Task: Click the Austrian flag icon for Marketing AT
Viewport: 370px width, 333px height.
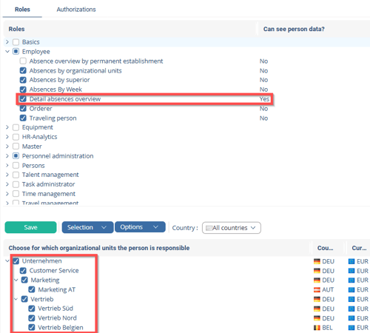Action: point(317,290)
